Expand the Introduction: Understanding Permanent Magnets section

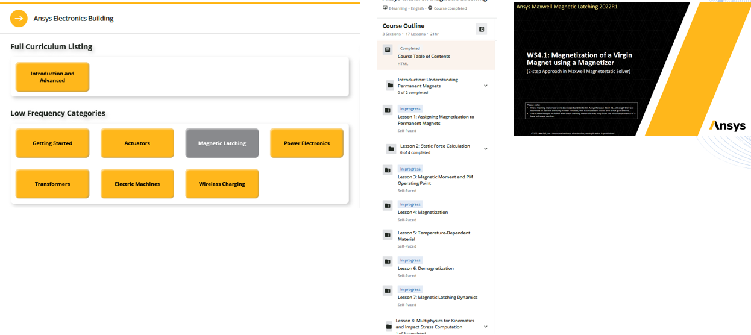[485, 86]
